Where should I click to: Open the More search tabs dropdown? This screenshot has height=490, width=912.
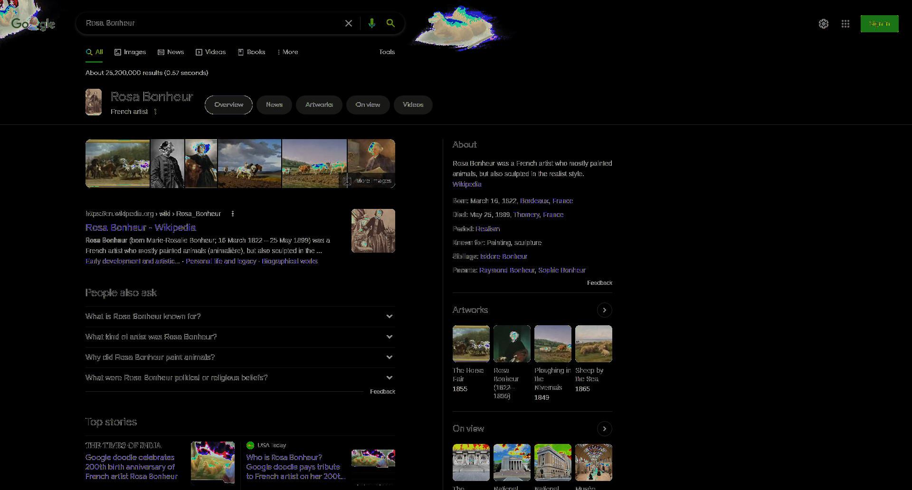(287, 52)
